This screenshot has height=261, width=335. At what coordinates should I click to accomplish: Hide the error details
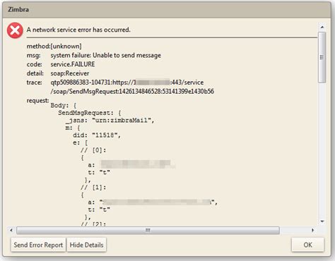pos(86,245)
